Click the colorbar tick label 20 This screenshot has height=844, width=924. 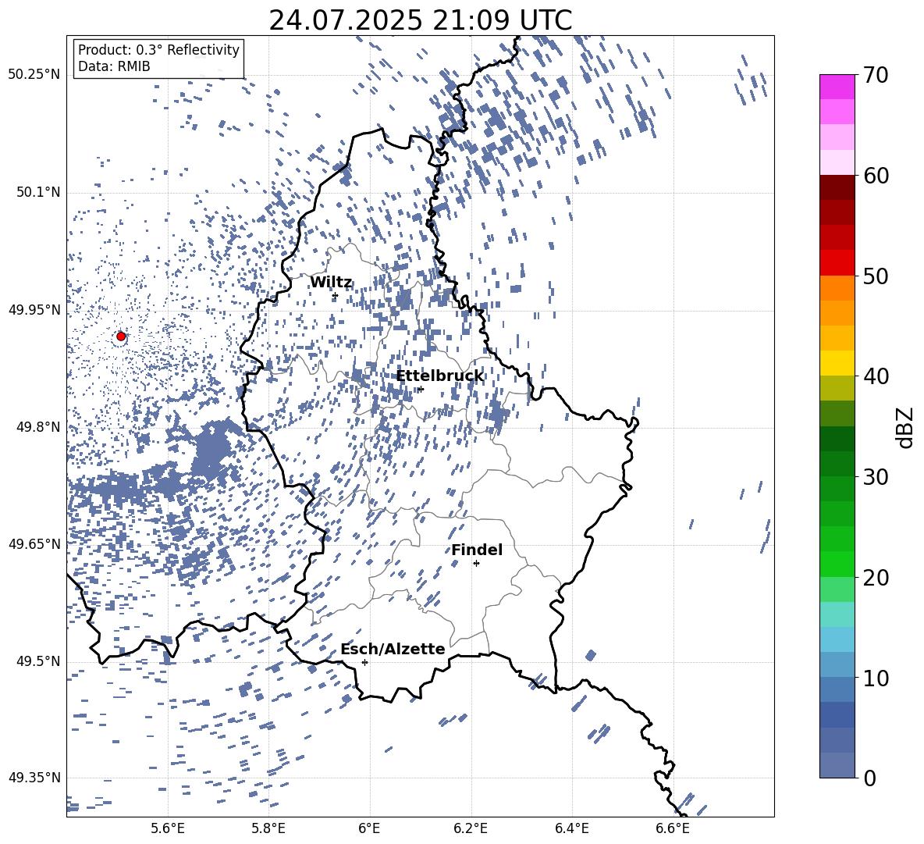(x=876, y=578)
